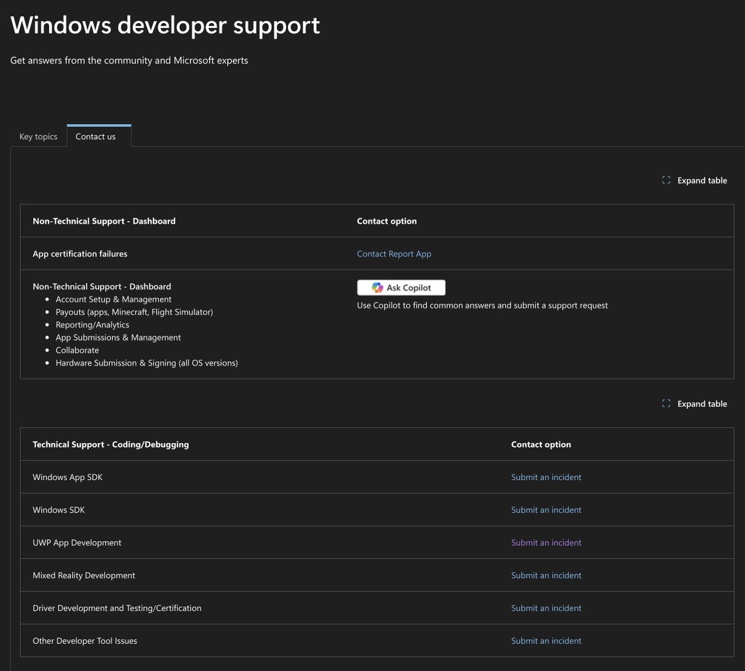This screenshot has height=671, width=745.
Task: Submit an incident for Driver Development and Testing/Certification
Action: [546, 608]
